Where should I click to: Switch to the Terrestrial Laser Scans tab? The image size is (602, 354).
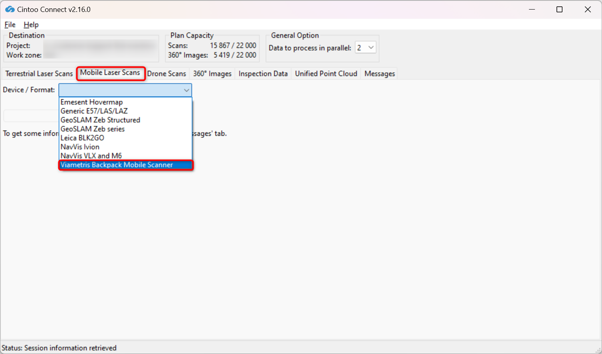[39, 74]
